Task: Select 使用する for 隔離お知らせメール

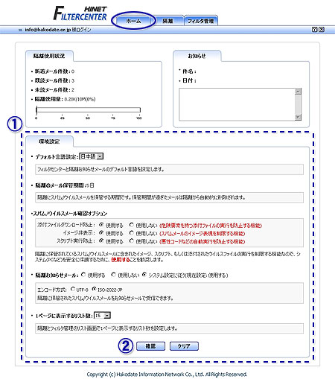Action: [83, 275]
